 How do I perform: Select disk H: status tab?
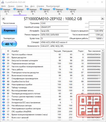click(73, 11)
